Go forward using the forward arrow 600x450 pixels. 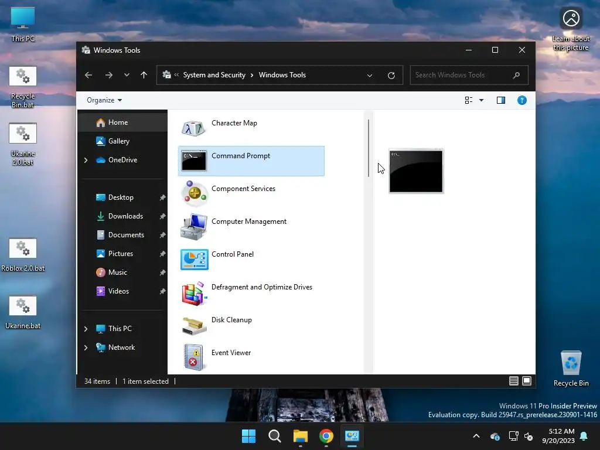tap(109, 75)
